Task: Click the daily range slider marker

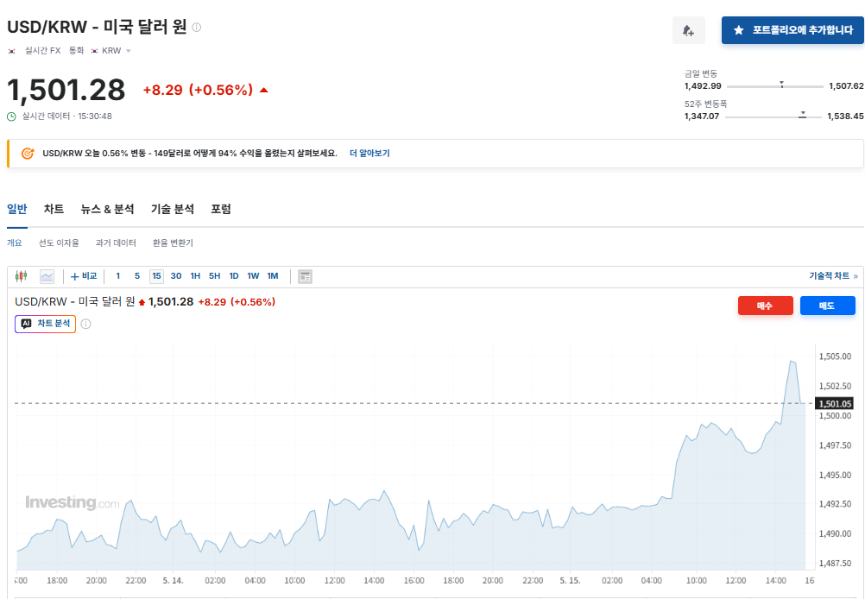Action: coord(782,85)
